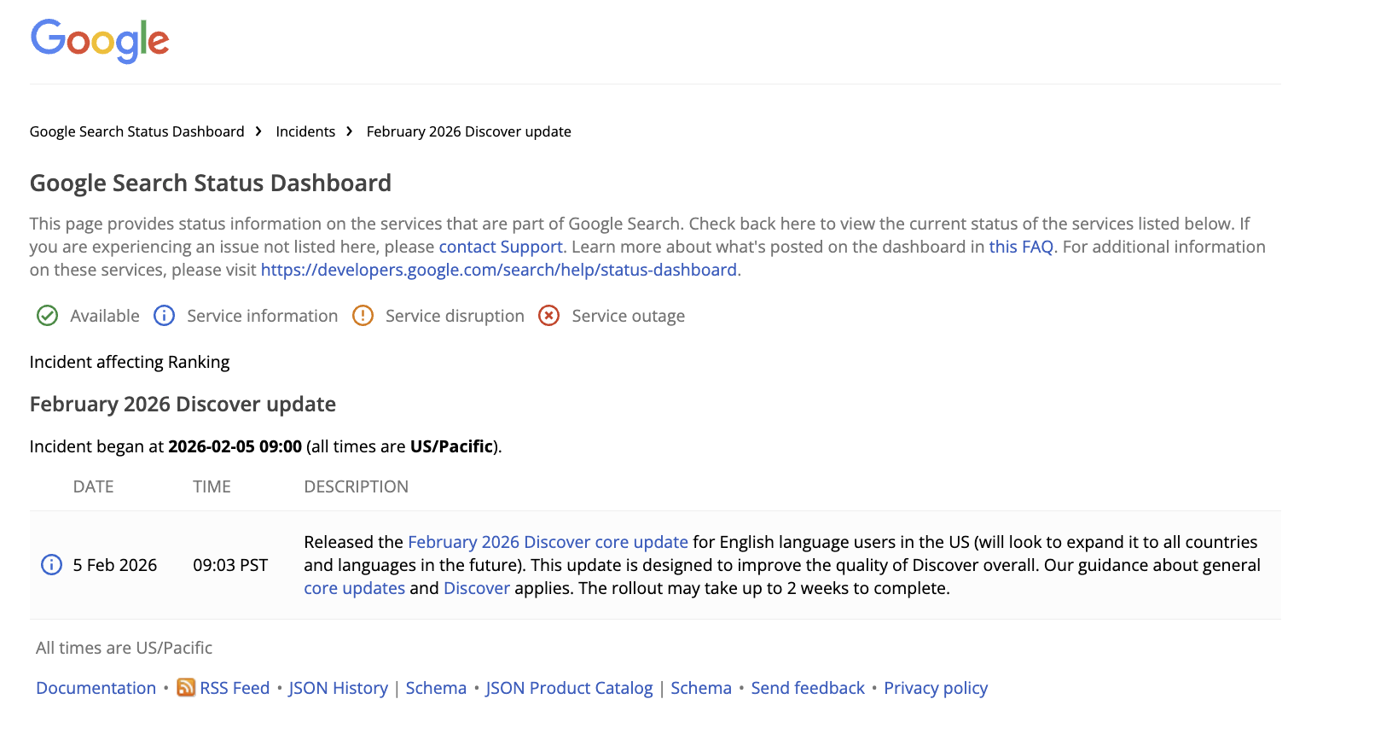This screenshot has width=1375, height=734.
Task: Click the blue Service information legend icon
Action: 164,316
